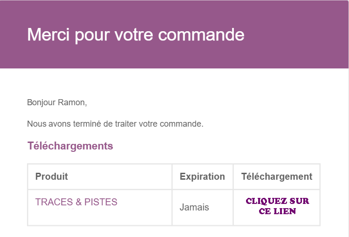The image size is (349, 237).
Task: Click the word traiter in the body sentence
Action: coord(125,123)
